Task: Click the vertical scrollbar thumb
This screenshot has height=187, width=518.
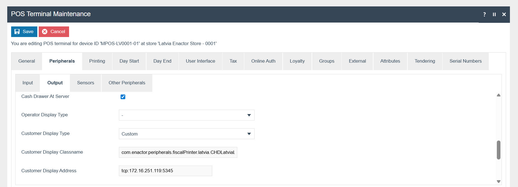Action: pyautogui.click(x=499, y=150)
